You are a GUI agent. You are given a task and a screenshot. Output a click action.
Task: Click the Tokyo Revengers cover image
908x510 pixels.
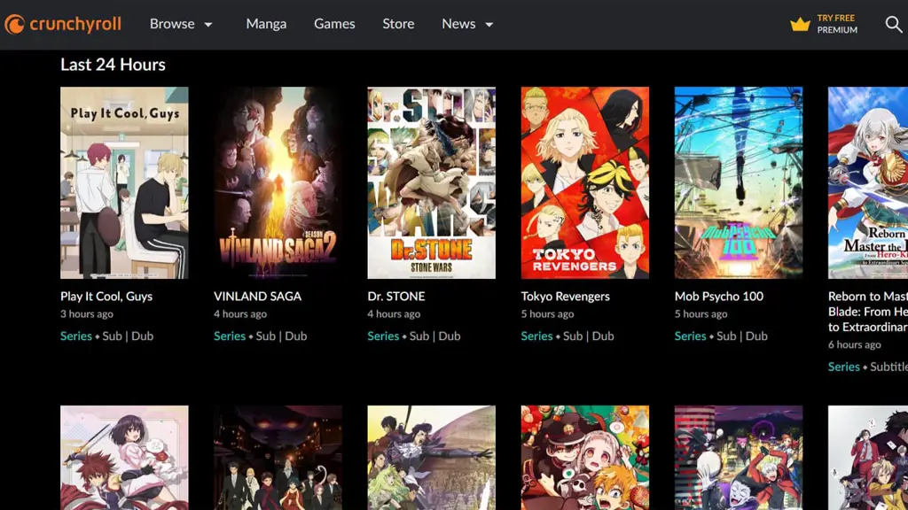click(x=584, y=182)
